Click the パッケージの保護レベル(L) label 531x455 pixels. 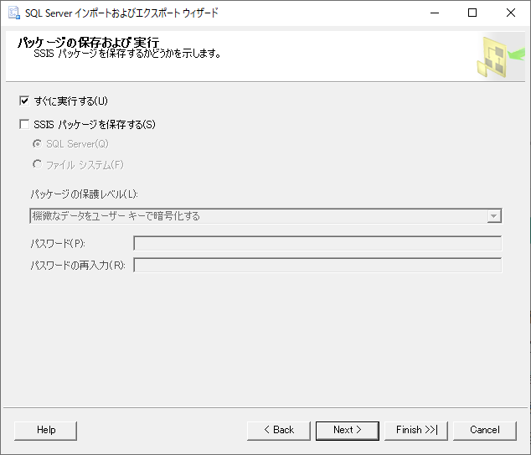[84, 194]
